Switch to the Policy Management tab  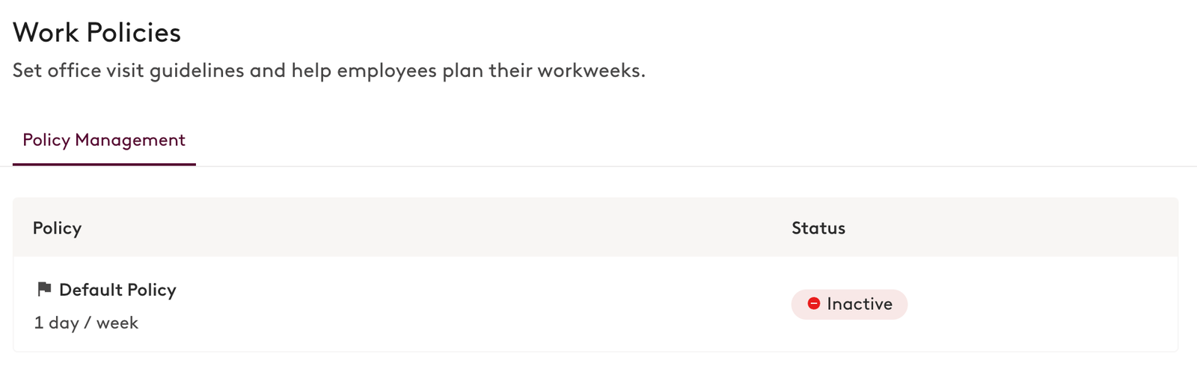(104, 140)
